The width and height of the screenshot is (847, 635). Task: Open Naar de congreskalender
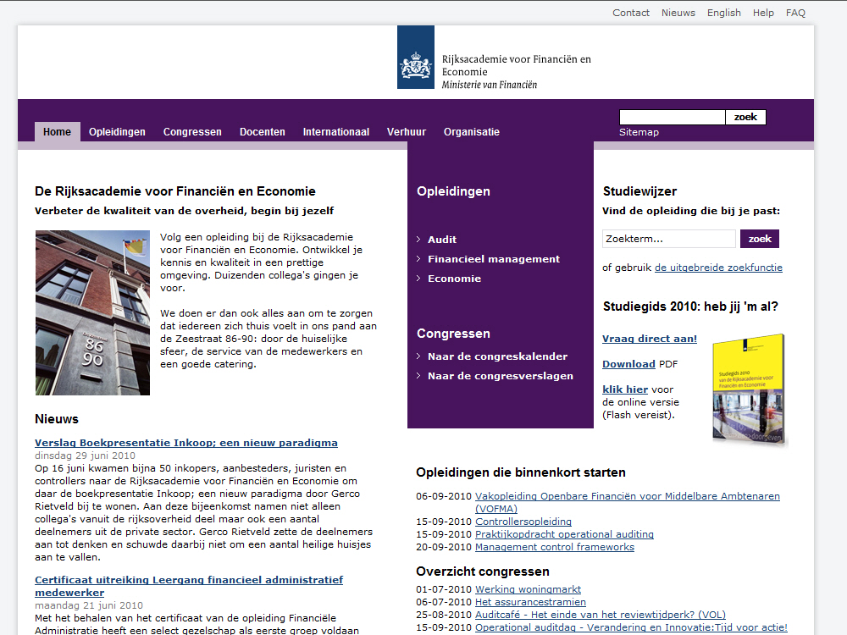click(x=497, y=356)
